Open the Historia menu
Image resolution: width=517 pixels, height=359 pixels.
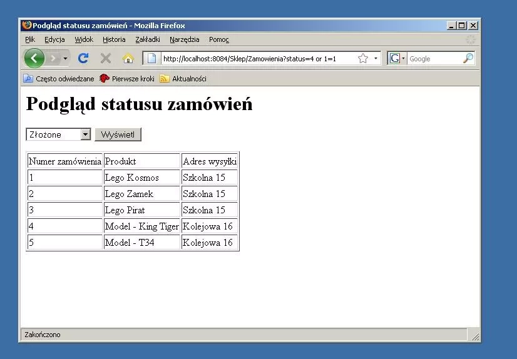point(114,39)
